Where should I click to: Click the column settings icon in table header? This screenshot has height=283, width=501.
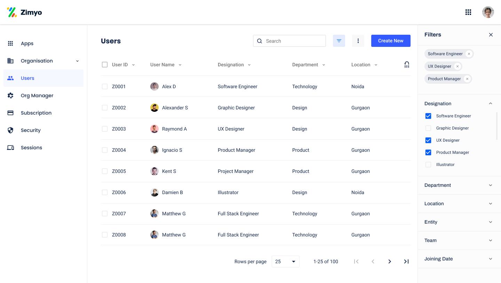(406, 65)
